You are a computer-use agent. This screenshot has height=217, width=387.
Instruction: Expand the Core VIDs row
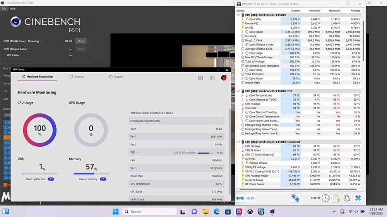point(242,19)
